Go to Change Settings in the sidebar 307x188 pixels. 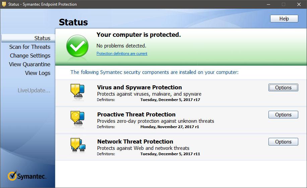click(x=30, y=56)
